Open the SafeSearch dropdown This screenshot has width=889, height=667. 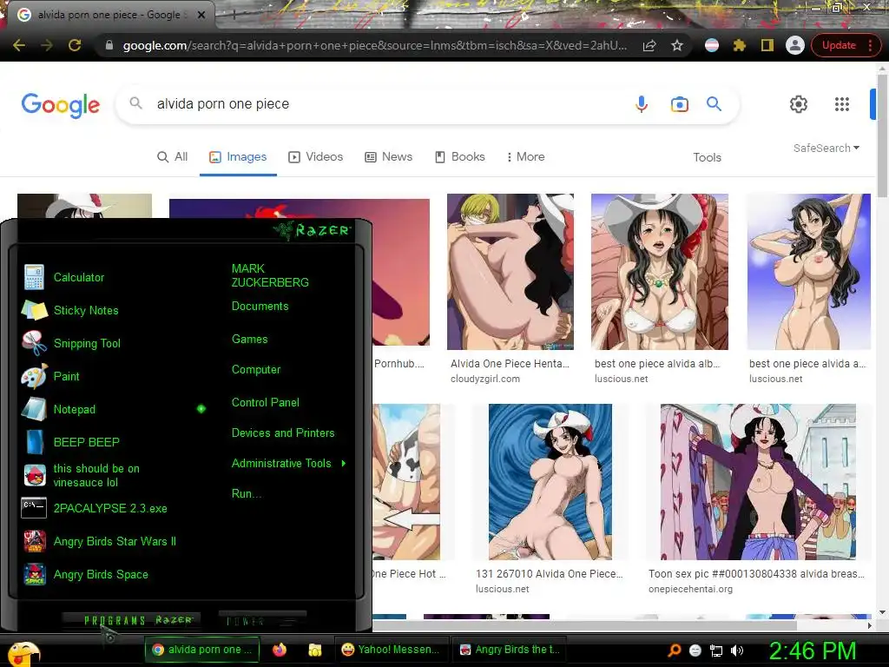[x=826, y=148]
